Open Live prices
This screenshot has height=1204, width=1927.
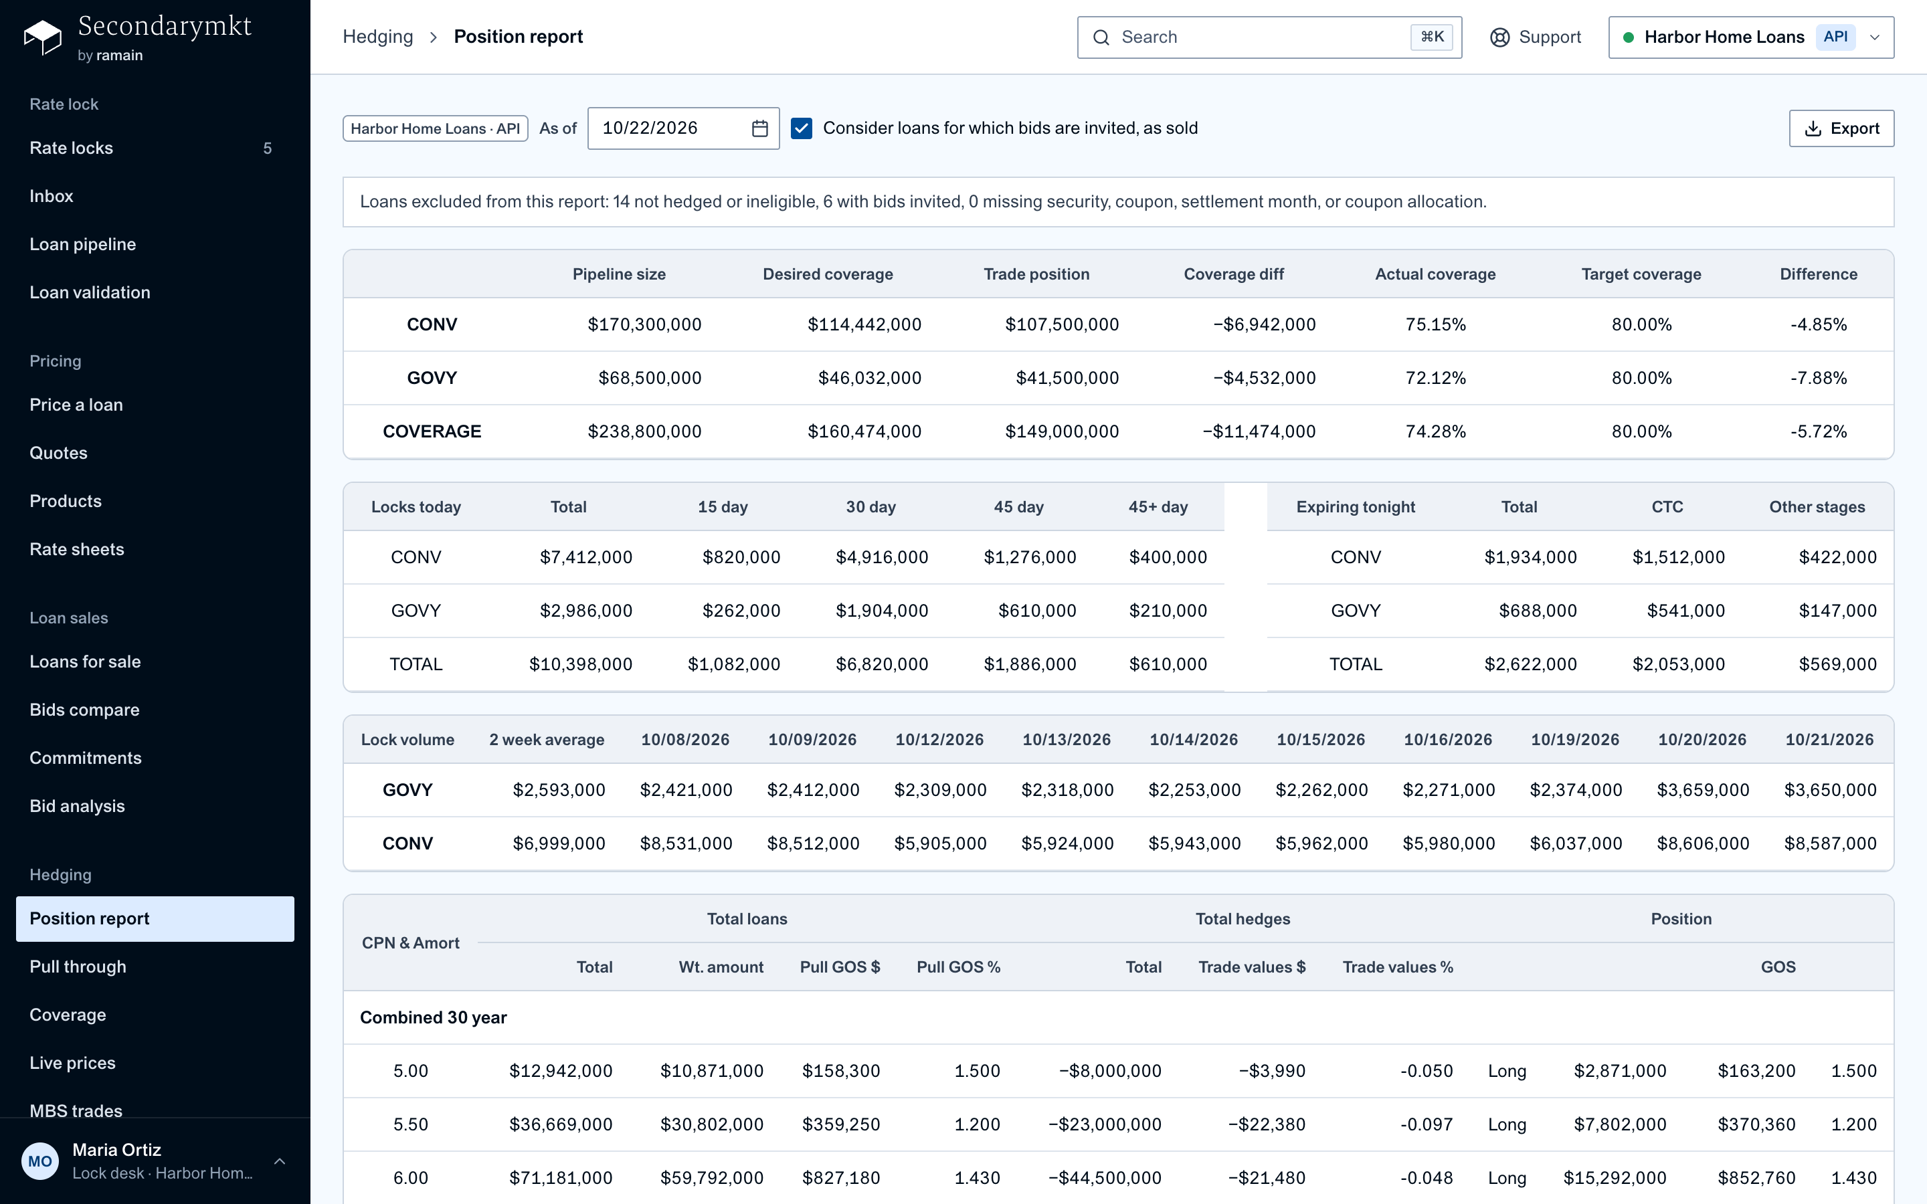[155, 1063]
